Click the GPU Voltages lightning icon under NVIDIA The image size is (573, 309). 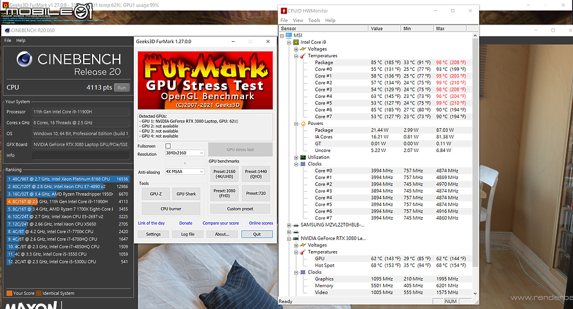pyautogui.click(x=303, y=245)
